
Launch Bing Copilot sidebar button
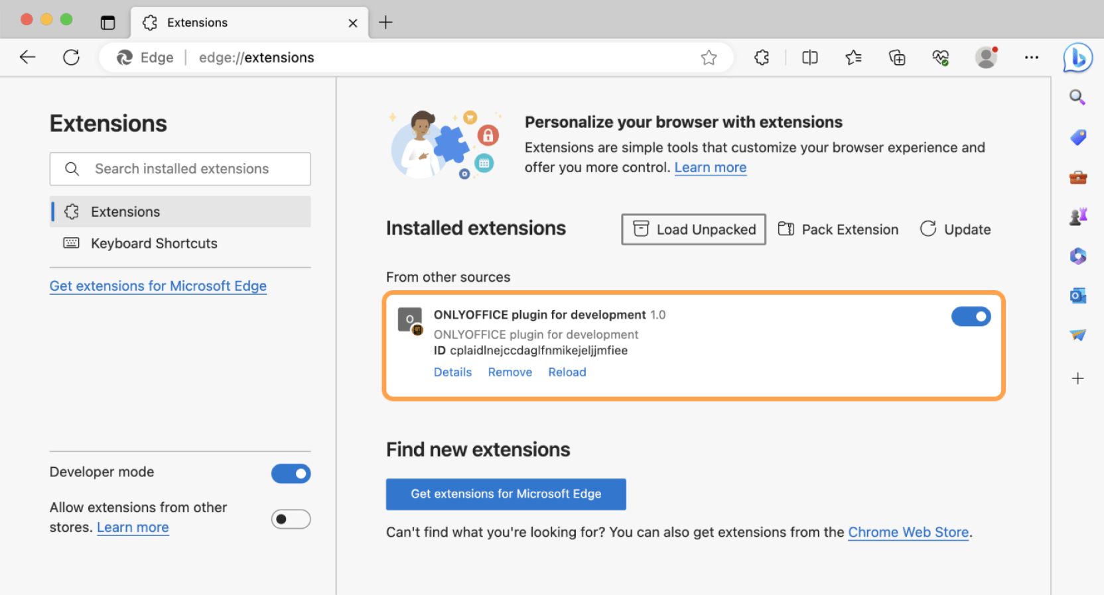point(1077,58)
